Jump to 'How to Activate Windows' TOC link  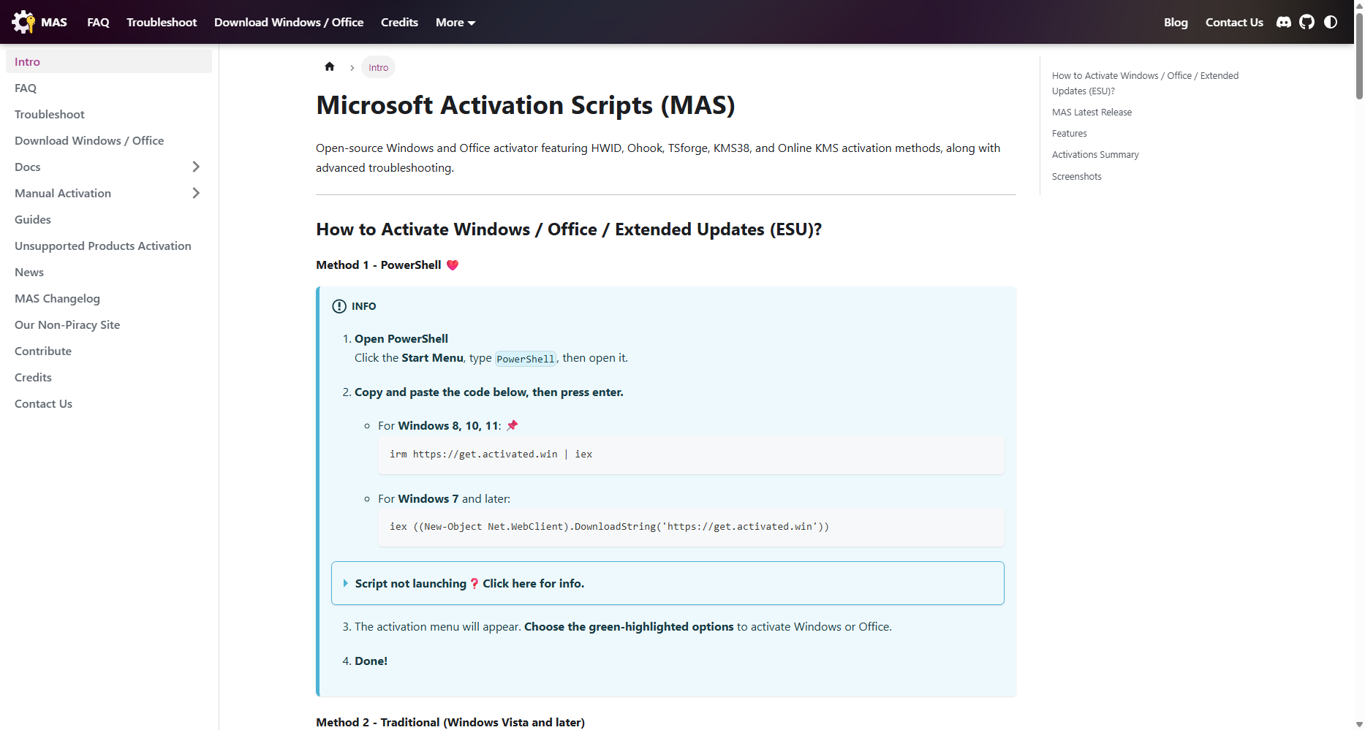point(1145,83)
